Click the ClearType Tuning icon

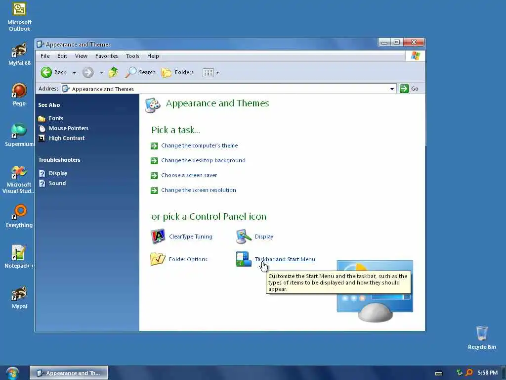pyautogui.click(x=158, y=237)
